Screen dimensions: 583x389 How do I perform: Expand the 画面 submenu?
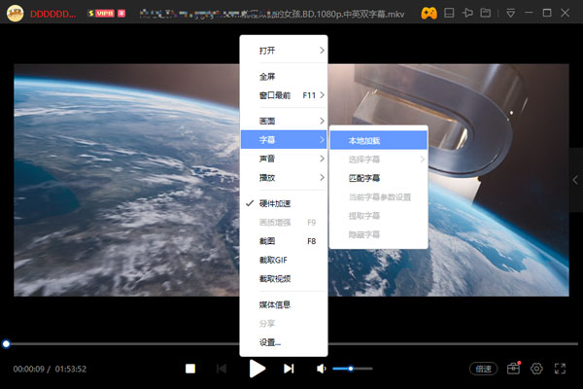pyautogui.click(x=283, y=121)
